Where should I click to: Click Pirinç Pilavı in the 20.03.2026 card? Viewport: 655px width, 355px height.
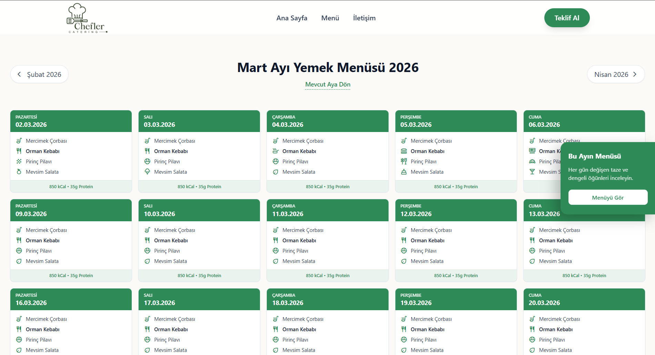552,339
